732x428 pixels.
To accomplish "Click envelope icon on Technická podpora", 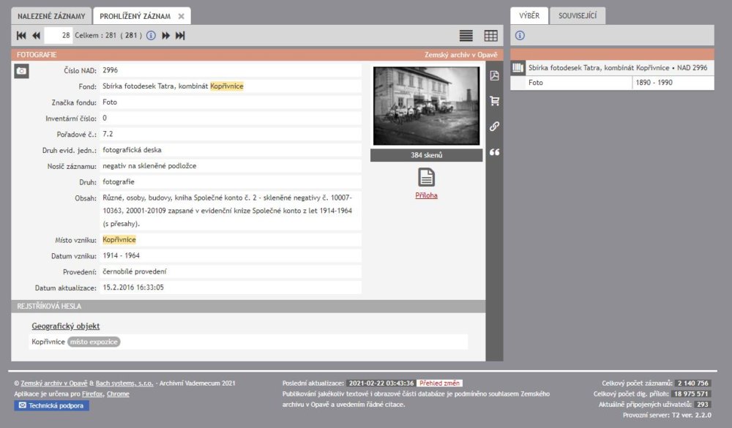I will (23, 405).
